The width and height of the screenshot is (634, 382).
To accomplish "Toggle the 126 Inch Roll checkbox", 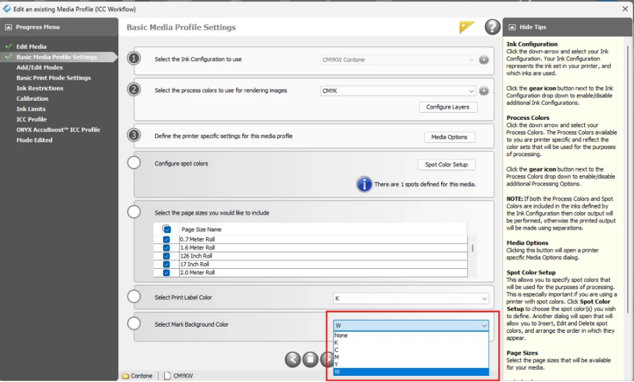I will pos(166,256).
